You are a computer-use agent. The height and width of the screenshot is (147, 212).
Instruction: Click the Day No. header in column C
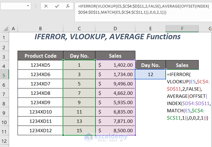pyautogui.click(x=79, y=56)
